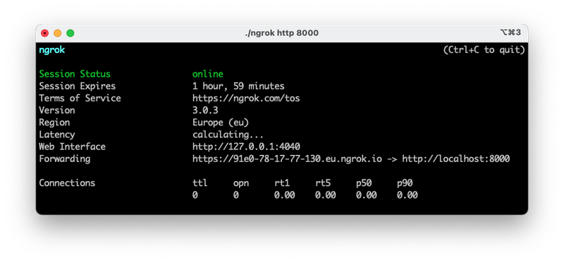Click the green Session Status label
564x262 pixels.
75,74
